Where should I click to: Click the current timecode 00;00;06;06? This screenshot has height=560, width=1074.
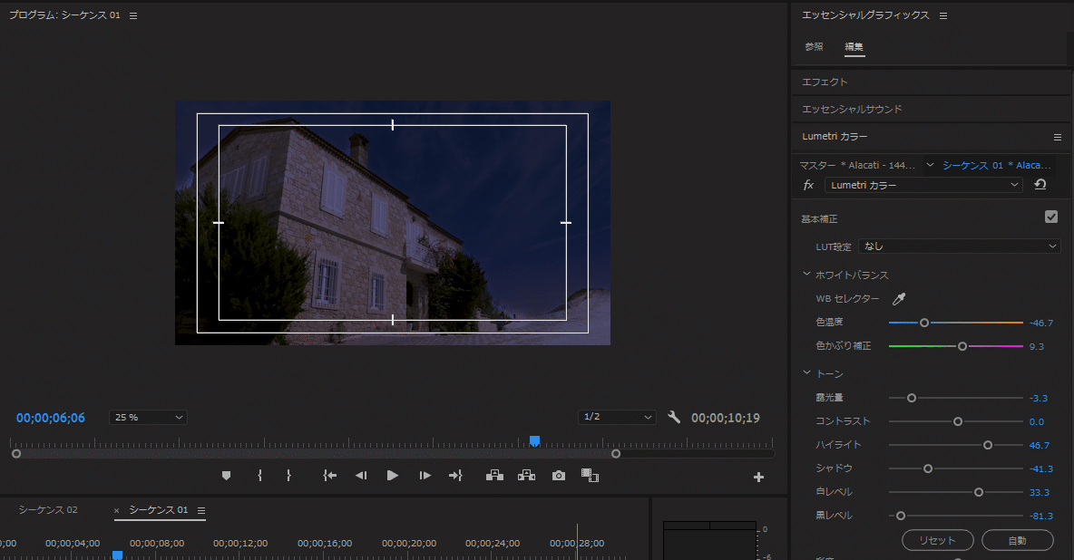tap(51, 418)
